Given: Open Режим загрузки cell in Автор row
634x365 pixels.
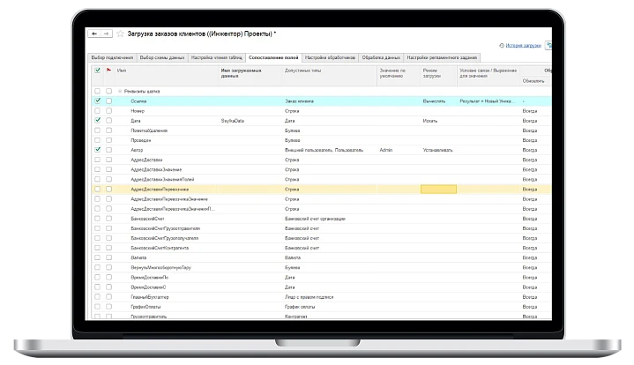Looking at the screenshot, I should click(438, 150).
